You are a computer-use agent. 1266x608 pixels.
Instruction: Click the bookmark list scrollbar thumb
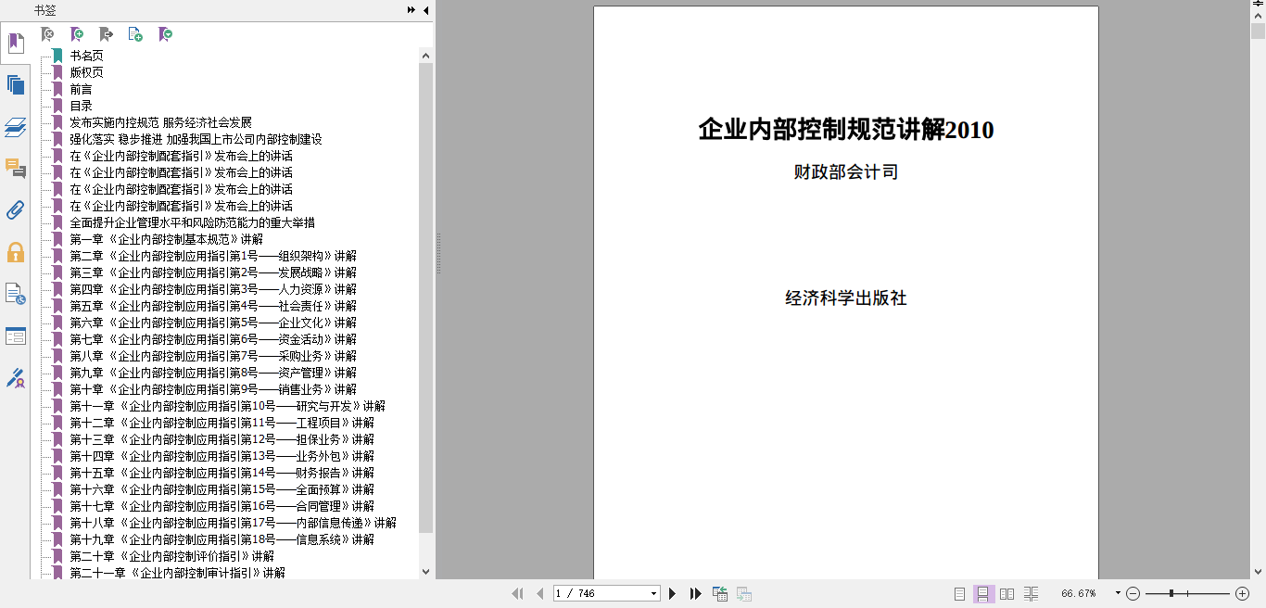tap(425, 297)
